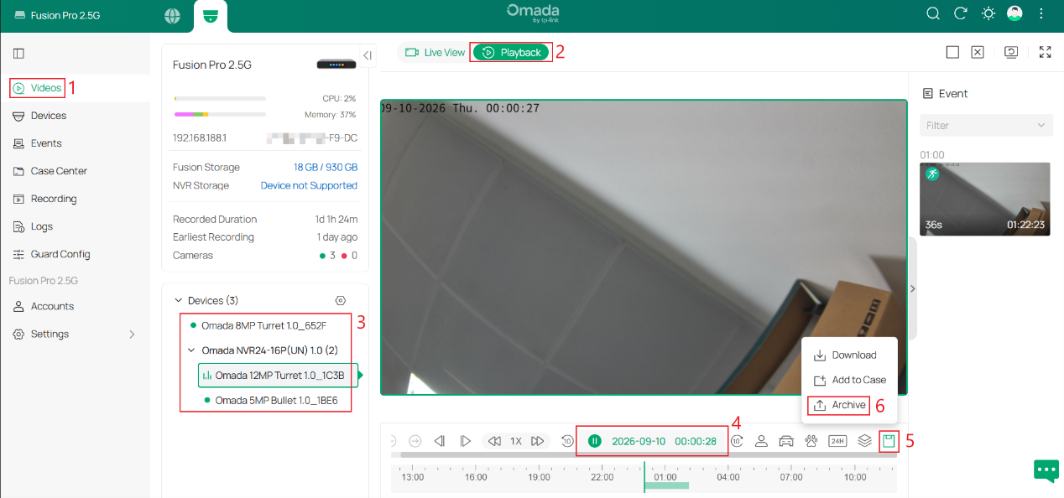
Task: Skip forward 10 seconds
Action: coord(737,441)
